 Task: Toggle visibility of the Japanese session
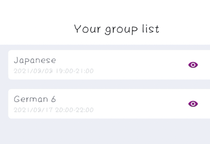193,65
